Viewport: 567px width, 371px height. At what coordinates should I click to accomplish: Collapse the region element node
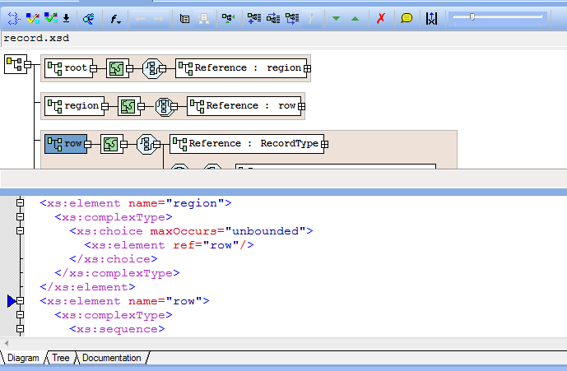(x=105, y=106)
